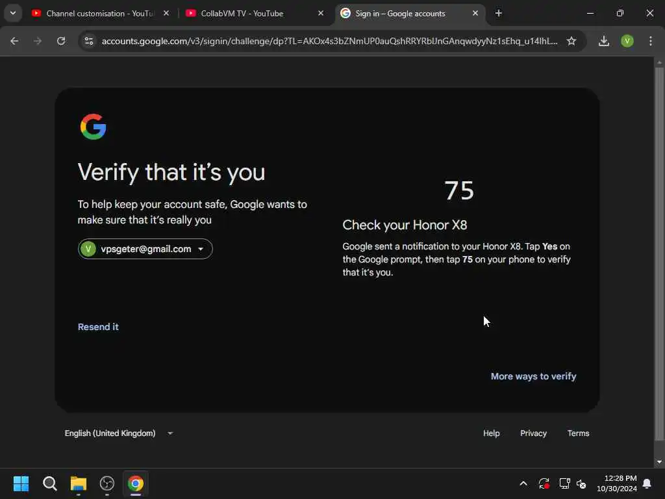This screenshot has width=665, height=499.
Task: View site information icon in address bar
Action: click(89, 41)
